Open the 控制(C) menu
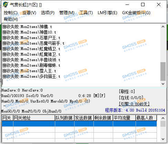168x144 pixels. coord(11,13)
